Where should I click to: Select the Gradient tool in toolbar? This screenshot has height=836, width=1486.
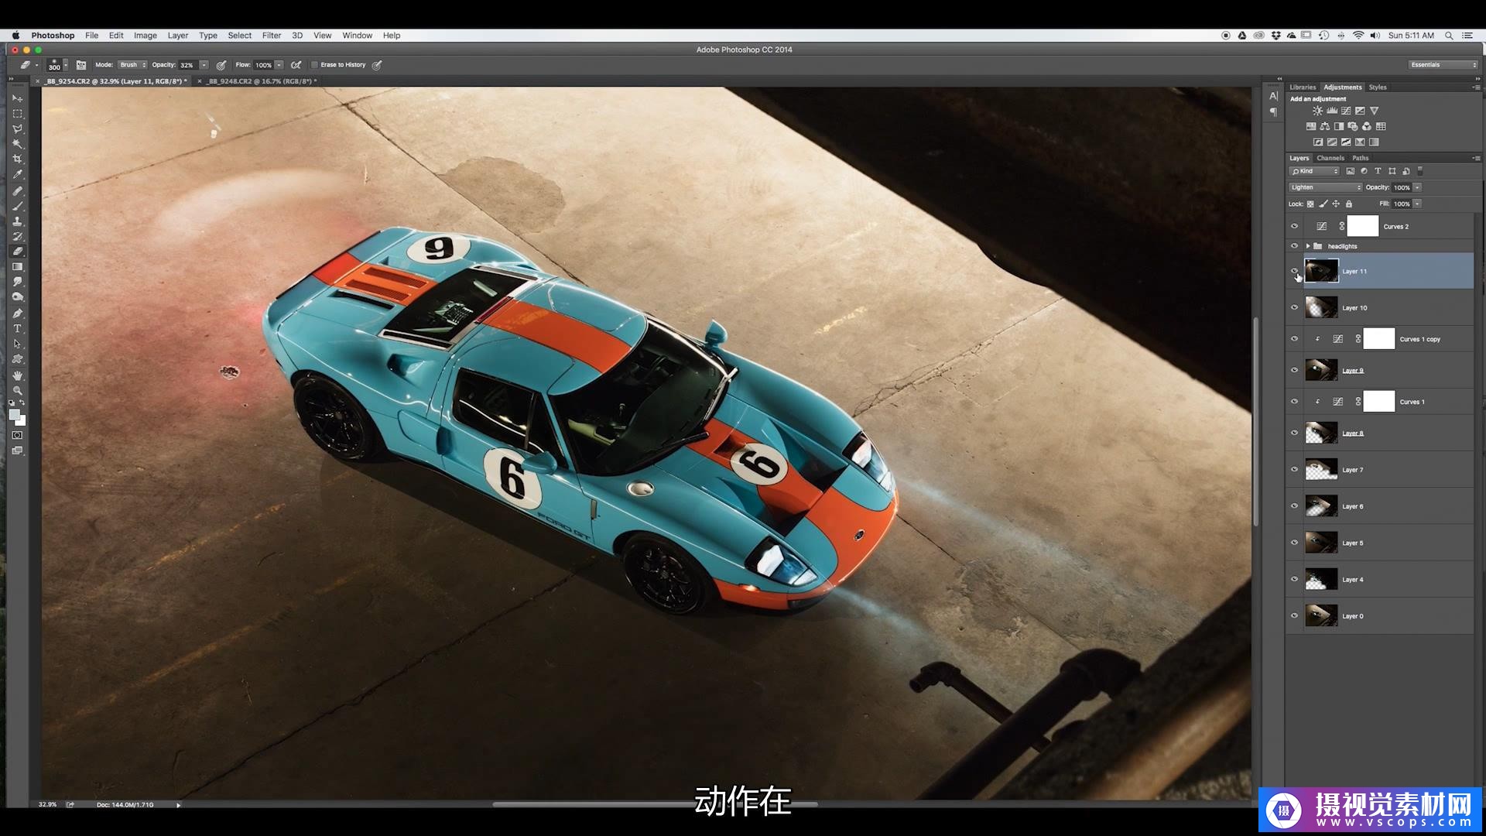click(17, 267)
